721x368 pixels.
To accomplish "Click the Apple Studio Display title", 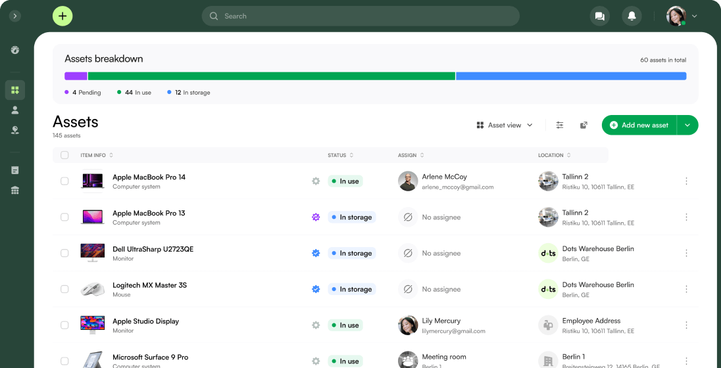I will [146, 321].
